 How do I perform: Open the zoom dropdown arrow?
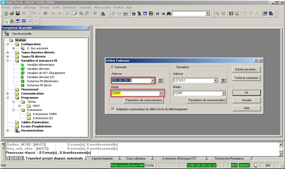tap(36, 21)
